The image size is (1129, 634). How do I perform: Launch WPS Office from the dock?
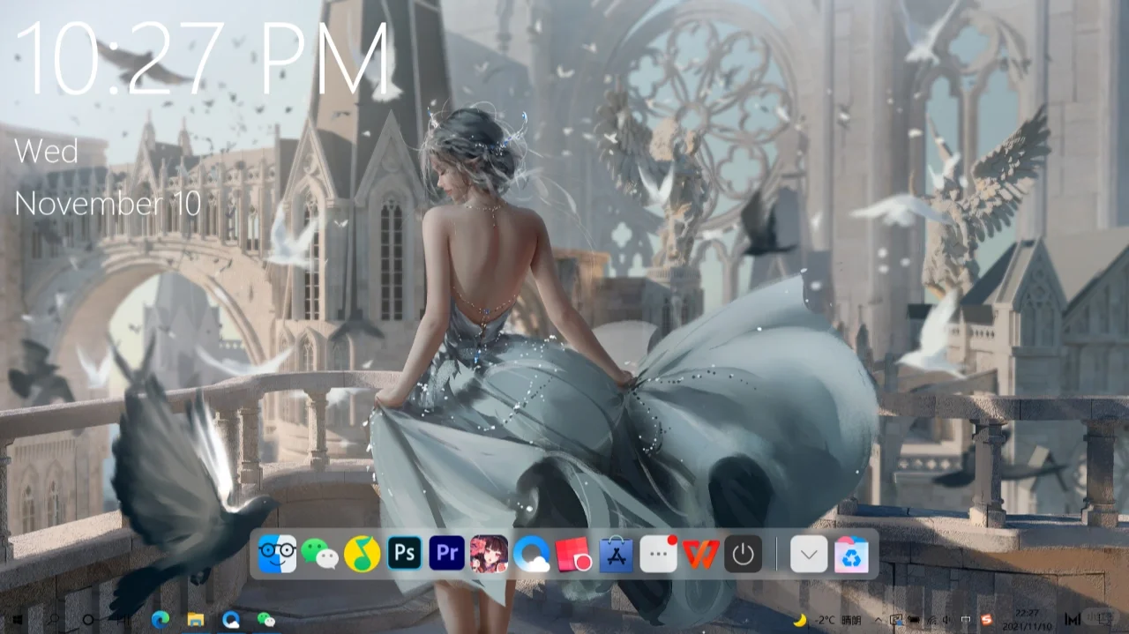pos(700,554)
